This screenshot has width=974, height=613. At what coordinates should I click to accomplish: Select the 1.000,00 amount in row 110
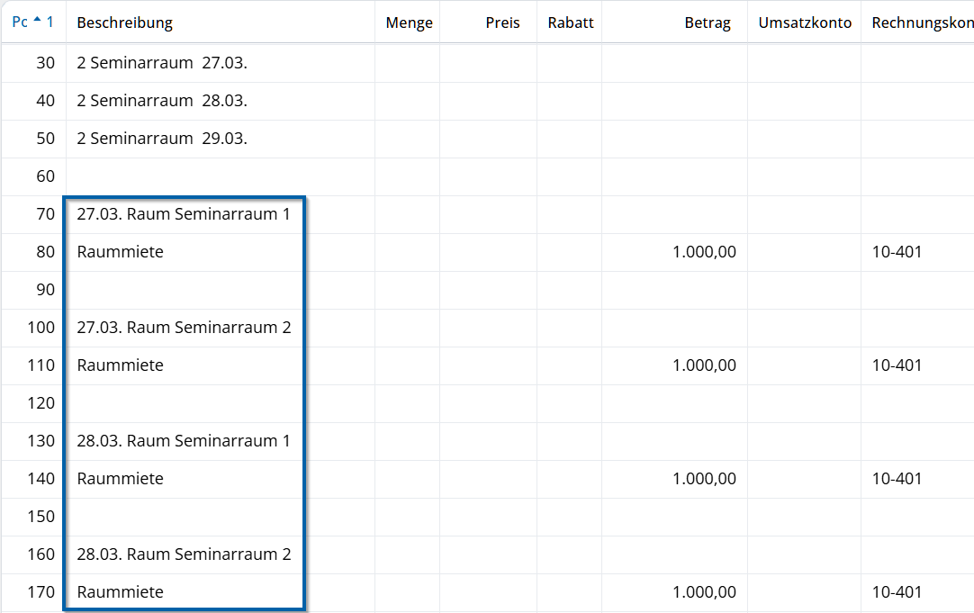(704, 365)
